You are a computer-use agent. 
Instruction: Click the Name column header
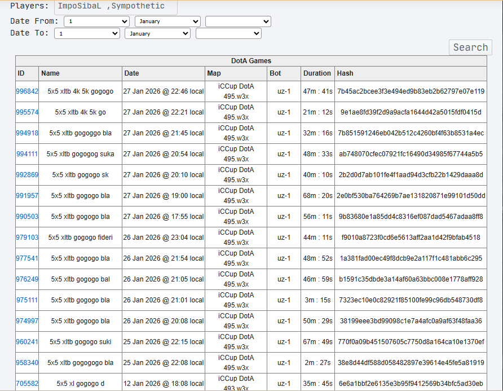(80, 73)
